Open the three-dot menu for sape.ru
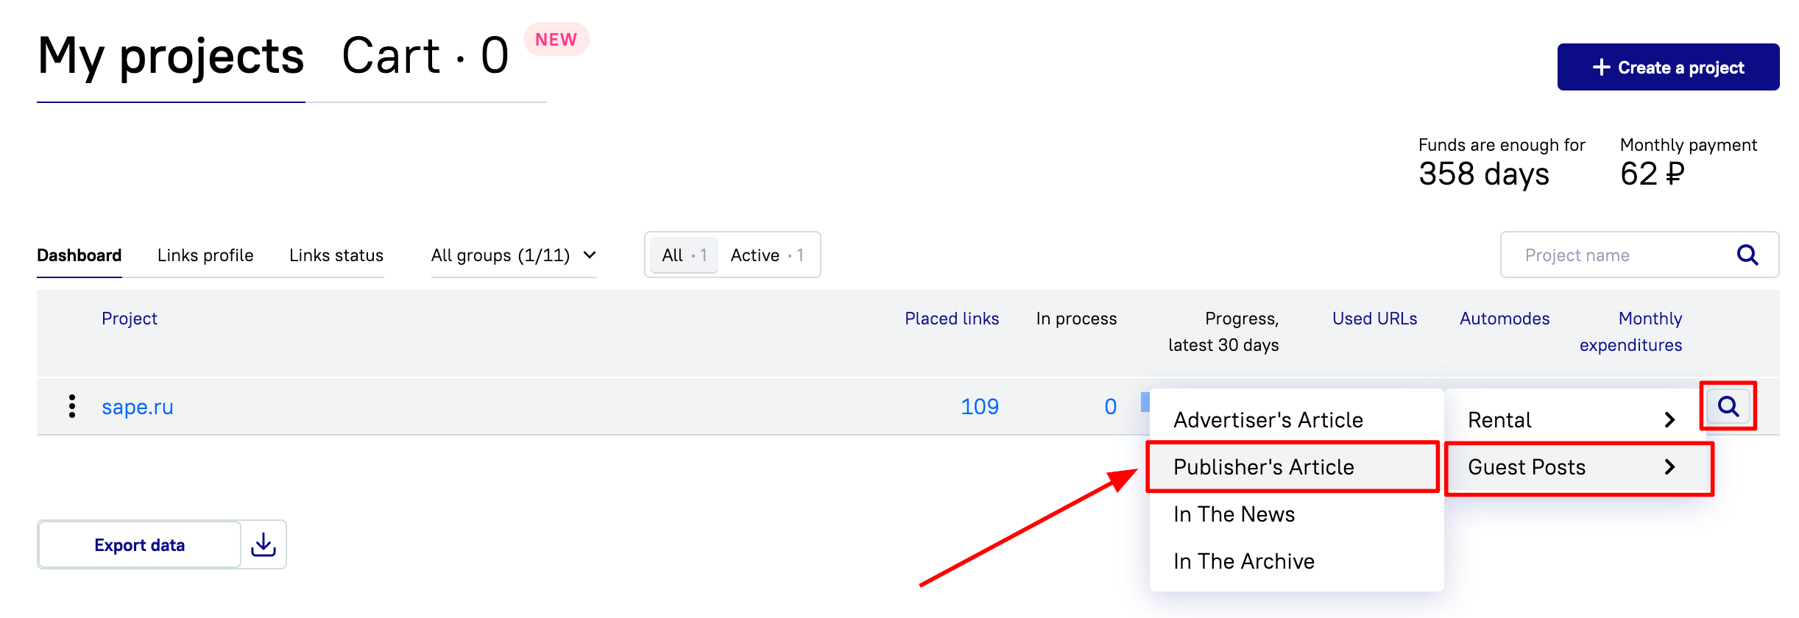This screenshot has height=618, width=1799. coord(71,406)
